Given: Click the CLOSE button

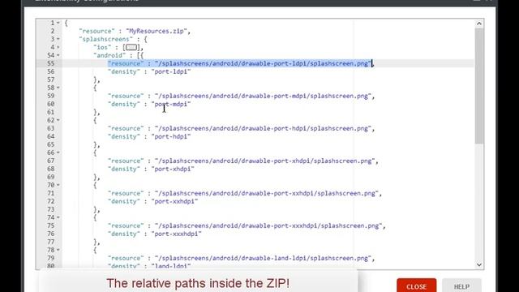Looking at the screenshot, I should (416, 286).
